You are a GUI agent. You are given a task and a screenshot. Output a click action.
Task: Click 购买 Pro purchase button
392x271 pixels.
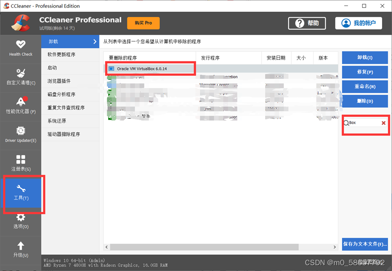pyautogui.click(x=143, y=23)
